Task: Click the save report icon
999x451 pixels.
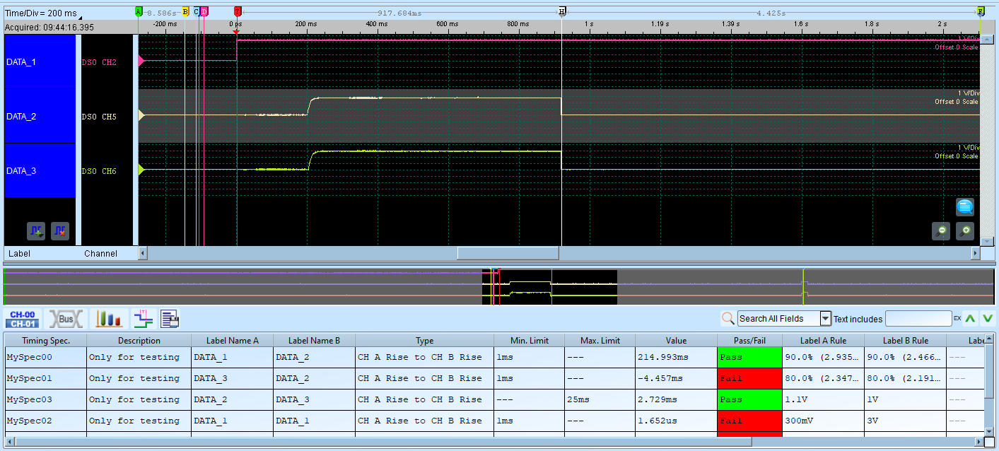Action: 170,319
